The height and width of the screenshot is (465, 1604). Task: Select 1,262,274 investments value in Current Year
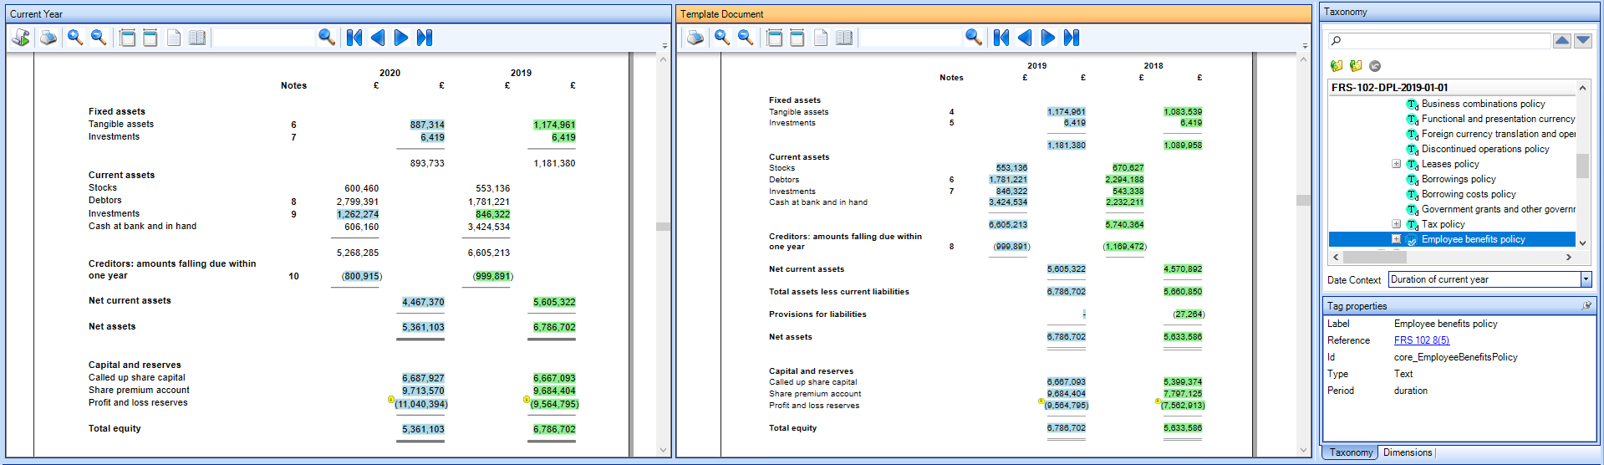point(358,214)
